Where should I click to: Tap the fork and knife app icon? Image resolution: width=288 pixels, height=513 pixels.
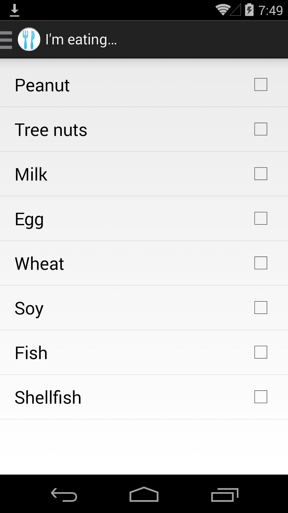tap(29, 39)
